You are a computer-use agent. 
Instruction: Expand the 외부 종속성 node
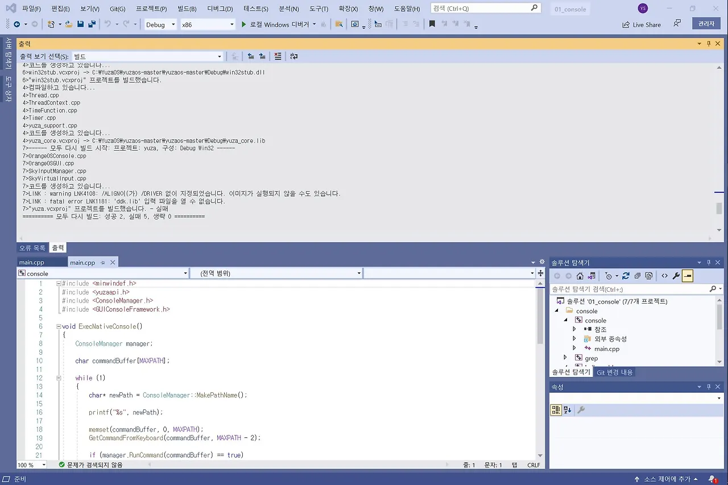click(x=574, y=339)
